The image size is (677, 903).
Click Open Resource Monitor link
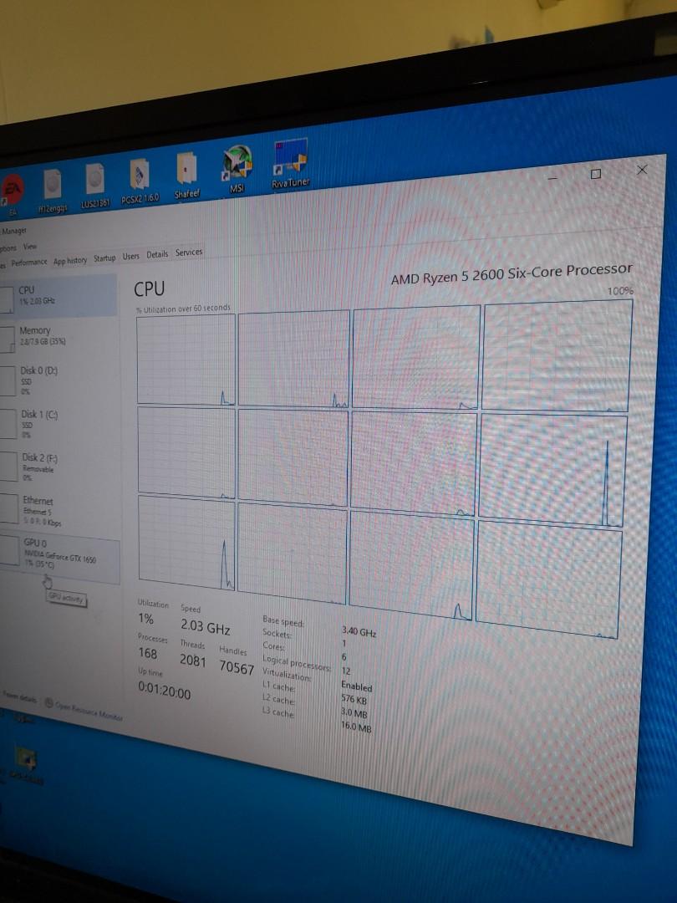(x=89, y=711)
